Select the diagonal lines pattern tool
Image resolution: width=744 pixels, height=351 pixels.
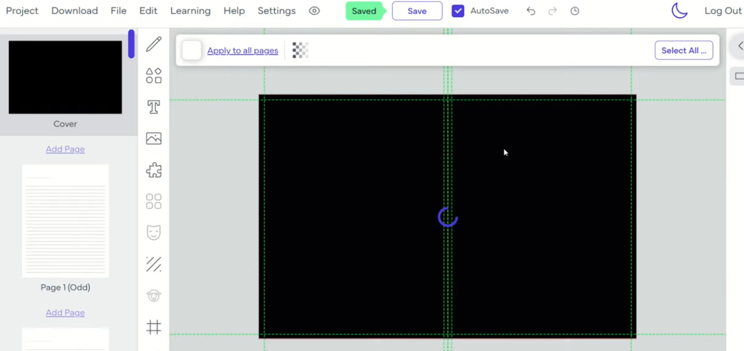[x=154, y=264]
